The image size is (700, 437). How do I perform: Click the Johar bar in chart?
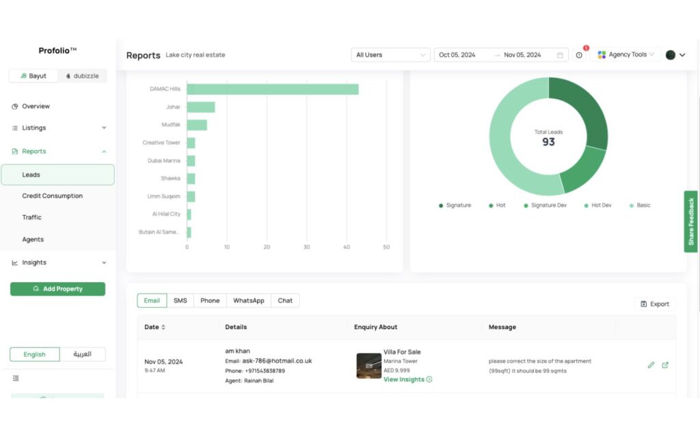point(201,107)
